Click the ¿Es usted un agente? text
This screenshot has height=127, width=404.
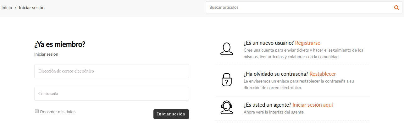pos(267,105)
